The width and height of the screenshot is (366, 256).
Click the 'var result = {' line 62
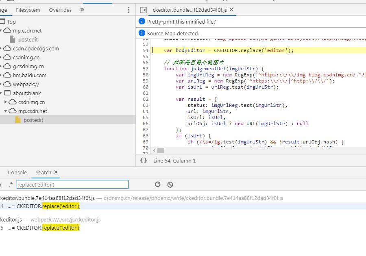[x=196, y=99]
